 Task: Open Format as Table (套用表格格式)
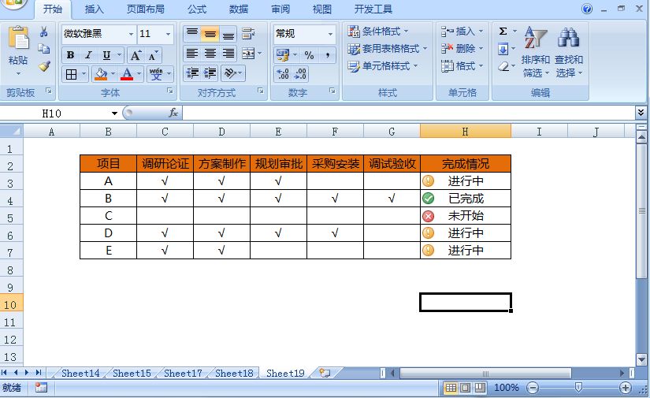[387, 49]
